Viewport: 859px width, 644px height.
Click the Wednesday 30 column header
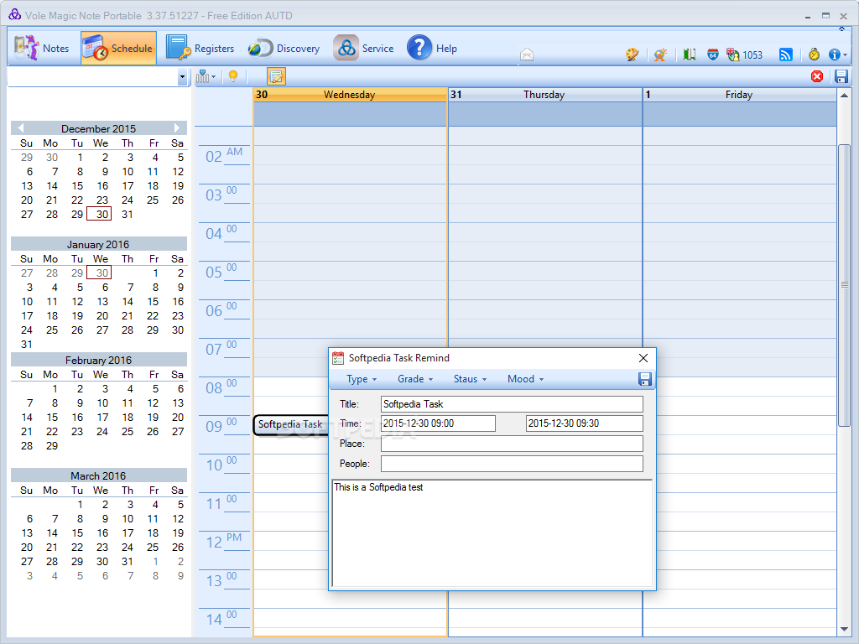click(350, 94)
